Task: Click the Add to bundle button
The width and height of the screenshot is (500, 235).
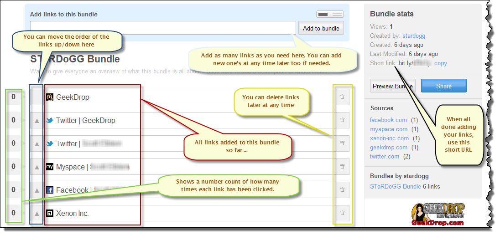Action: (321, 28)
